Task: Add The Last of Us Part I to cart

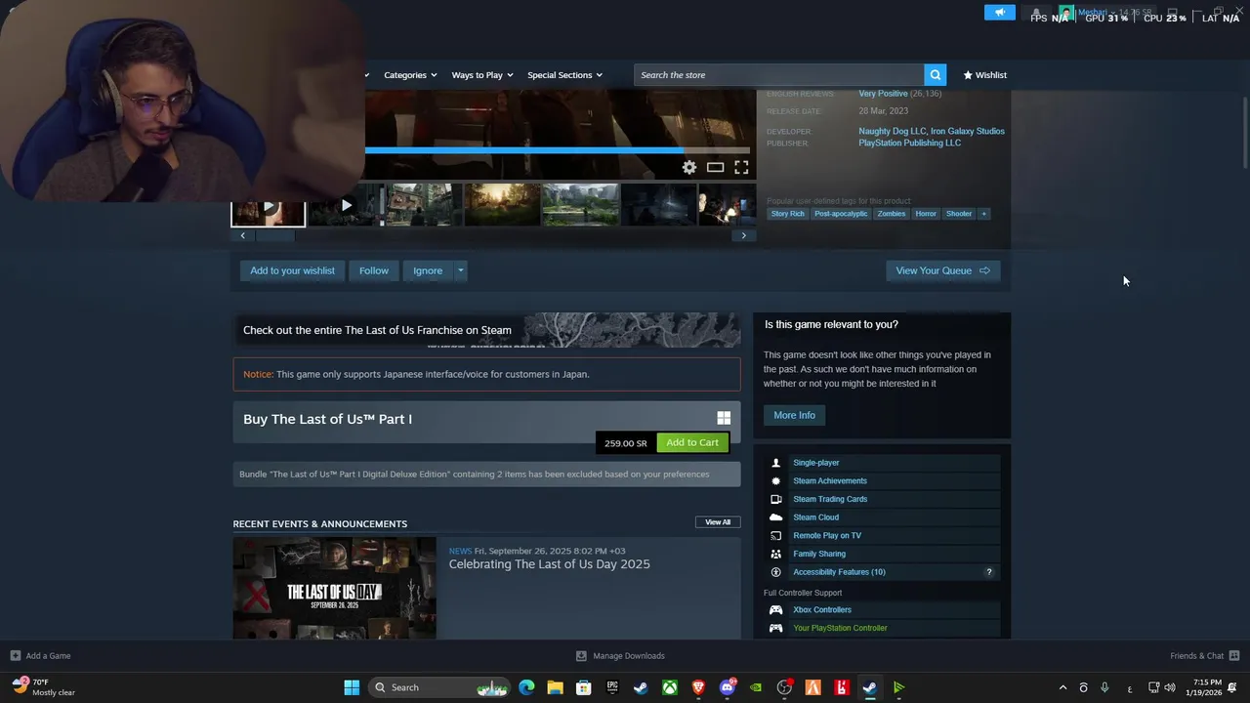Action: click(x=692, y=442)
